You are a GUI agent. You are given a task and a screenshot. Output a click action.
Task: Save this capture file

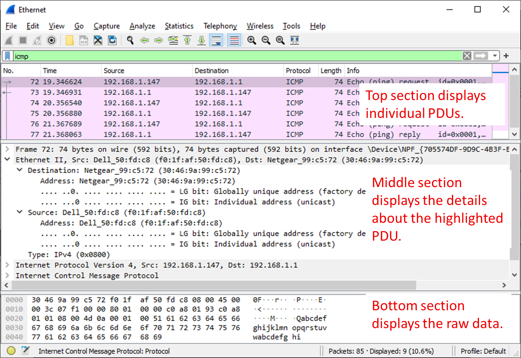(x=83, y=40)
